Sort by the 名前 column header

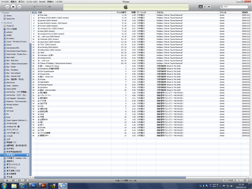pyautogui.click(x=74, y=12)
